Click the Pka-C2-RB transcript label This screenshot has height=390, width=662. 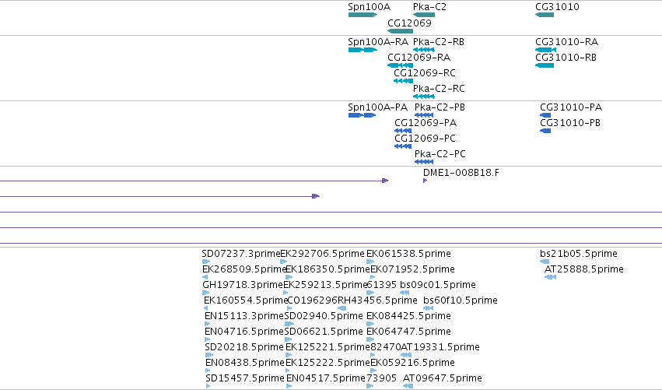tap(439, 42)
